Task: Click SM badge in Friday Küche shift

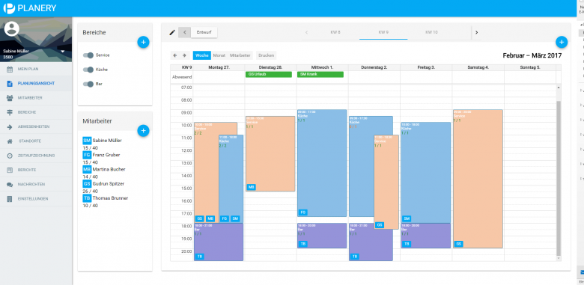Action: click(x=407, y=218)
